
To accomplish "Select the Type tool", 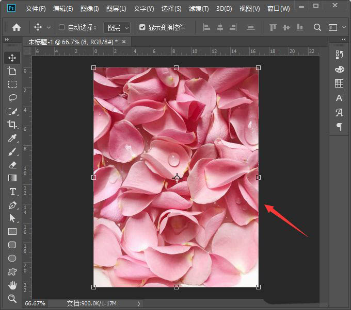I will click(12, 192).
